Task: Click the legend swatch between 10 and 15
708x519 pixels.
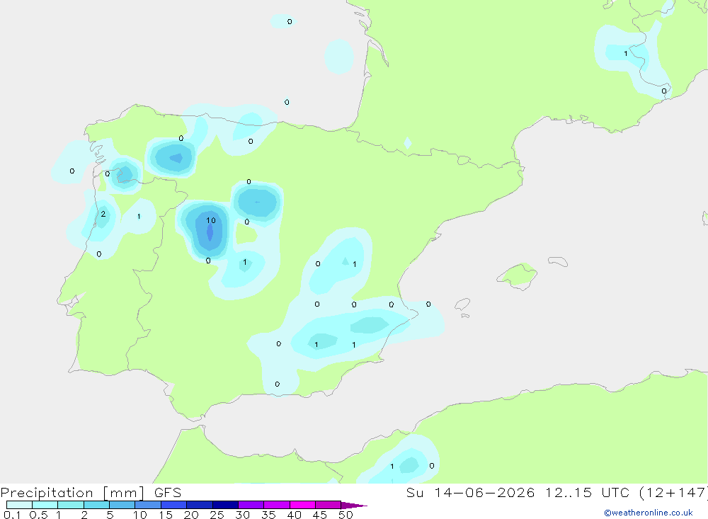Action: pos(148,505)
